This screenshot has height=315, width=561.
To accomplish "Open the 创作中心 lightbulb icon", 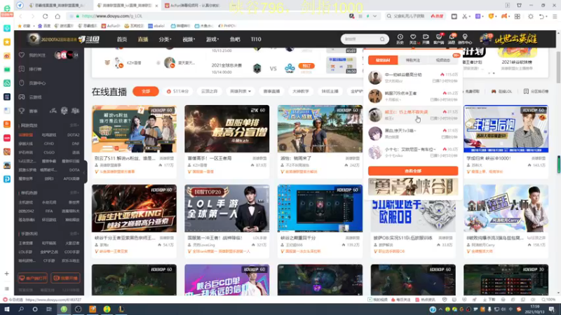I will click(465, 39).
